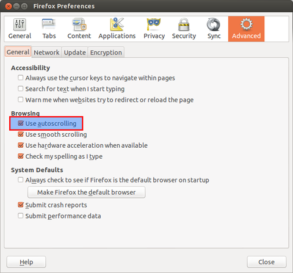Enable Always use the cursor keys option

point(20,78)
